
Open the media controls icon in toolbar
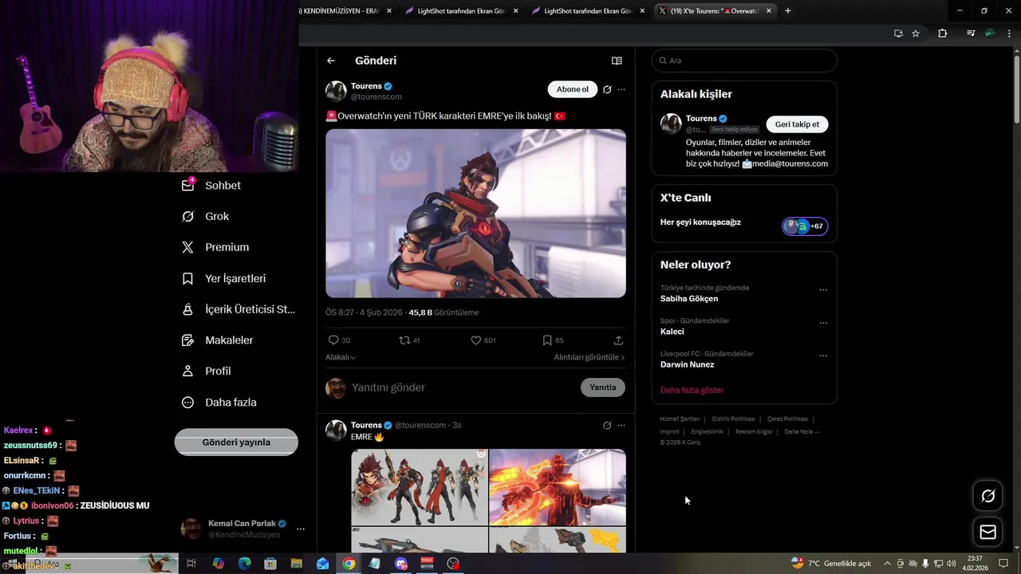click(x=971, y=33)
